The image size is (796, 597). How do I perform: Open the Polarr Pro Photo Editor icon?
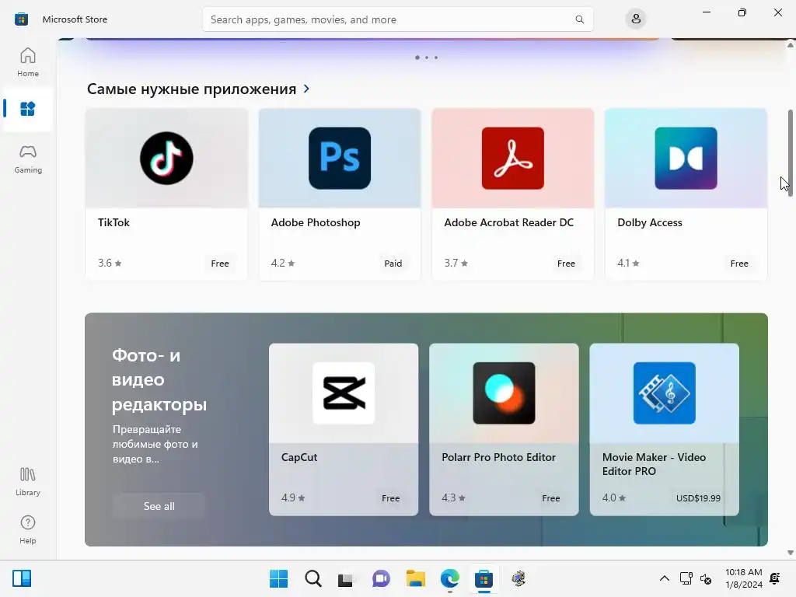tap(504, 393)
